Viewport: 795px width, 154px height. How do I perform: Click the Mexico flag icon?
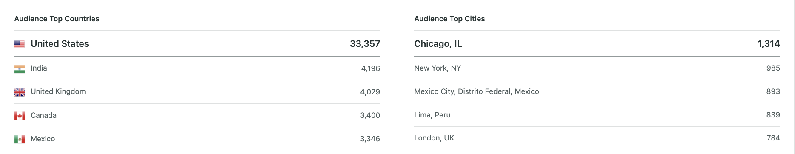tap(20, 139)
